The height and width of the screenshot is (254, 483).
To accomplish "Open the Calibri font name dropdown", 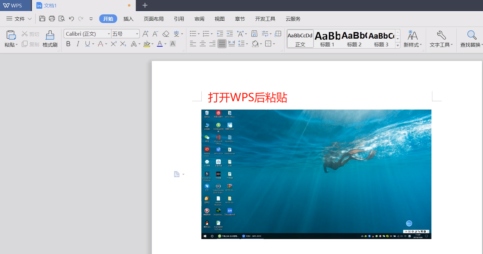I will tap(109, 34).
